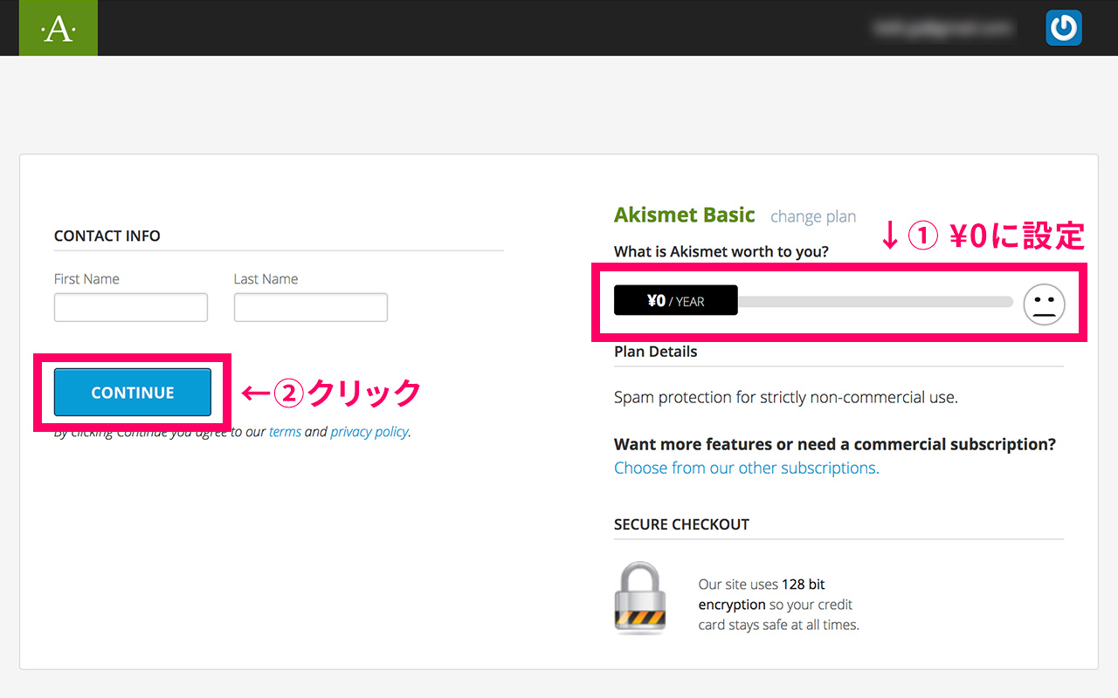The image size is (1118, 698).
Task: Open the privacy policy link
Action: coord(369,432)
